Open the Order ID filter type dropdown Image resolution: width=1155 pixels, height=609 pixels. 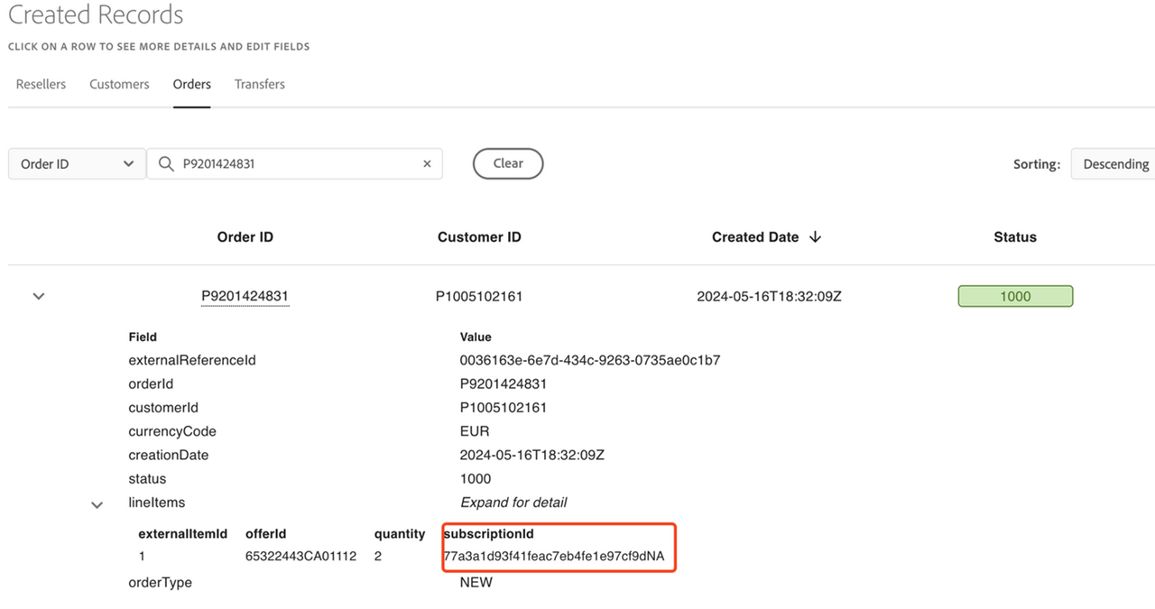point(77,164)
